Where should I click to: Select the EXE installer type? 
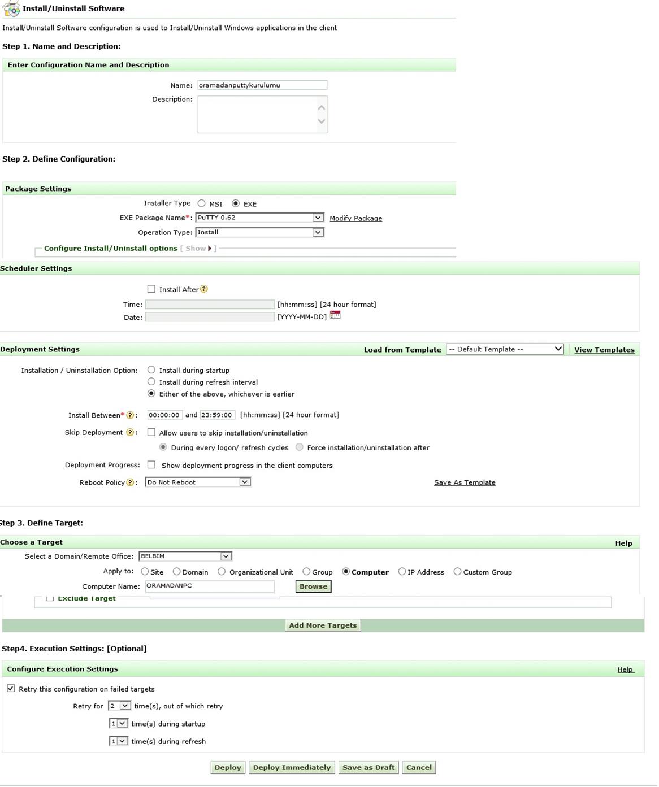click(x=236, y=203)
